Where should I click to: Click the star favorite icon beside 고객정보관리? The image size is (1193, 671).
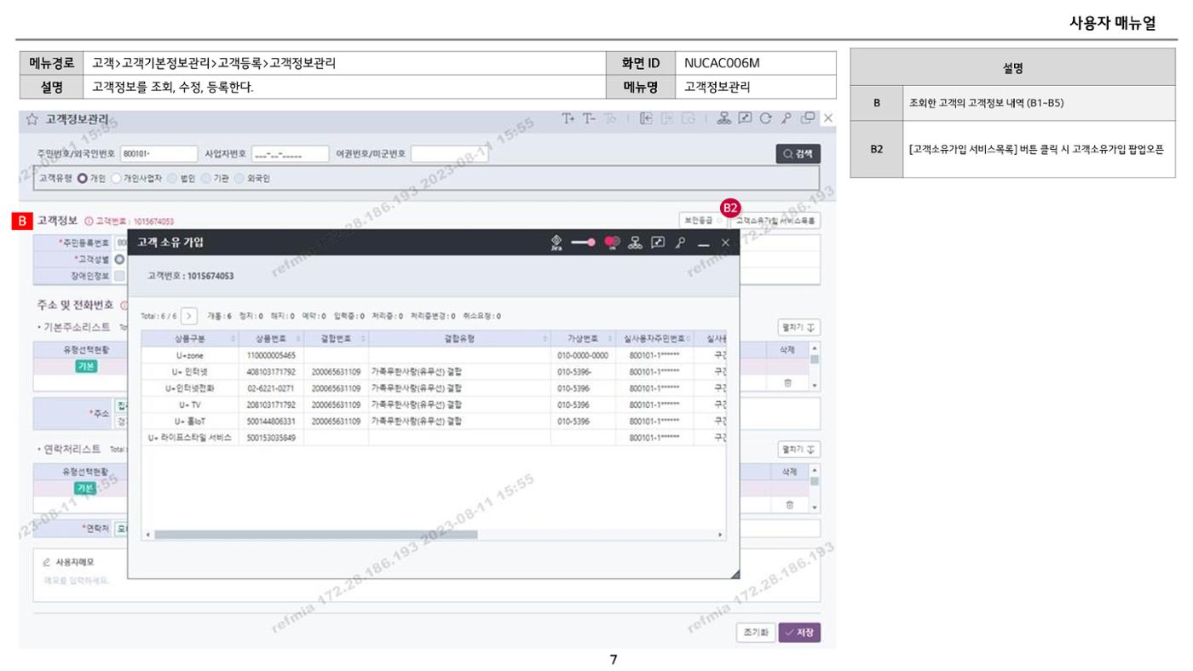pyautogui.click(x=32, y=120)
